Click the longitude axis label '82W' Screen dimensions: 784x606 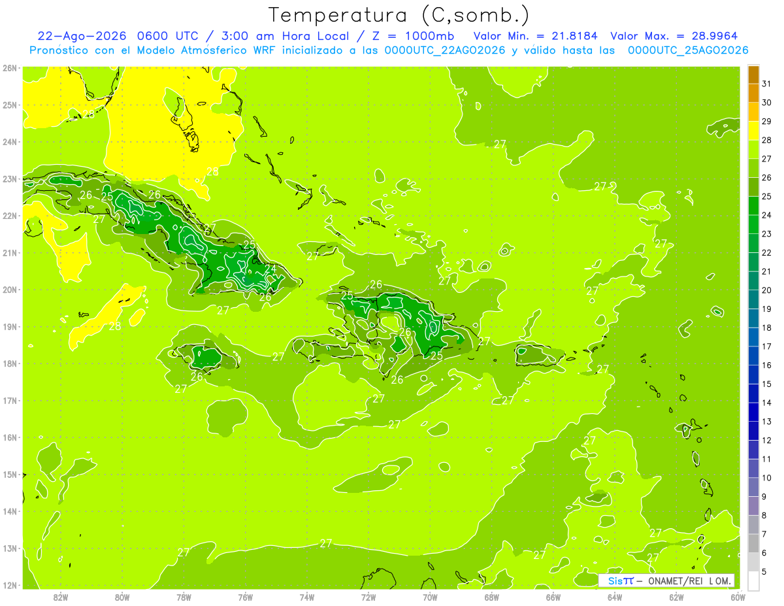pyautogui.click(x=61, y=597)
